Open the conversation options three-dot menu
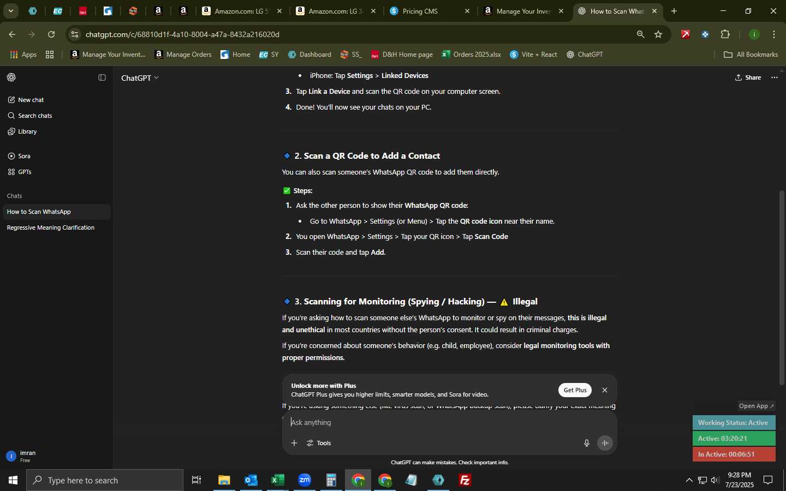The image size is (786, 491). click(775, 77)
